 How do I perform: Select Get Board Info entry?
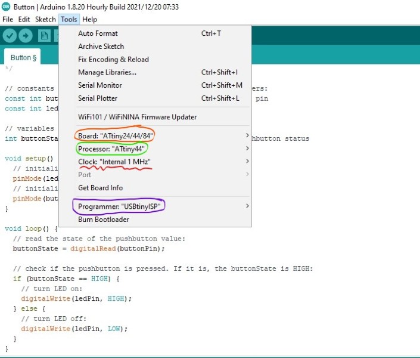(155, 187)
